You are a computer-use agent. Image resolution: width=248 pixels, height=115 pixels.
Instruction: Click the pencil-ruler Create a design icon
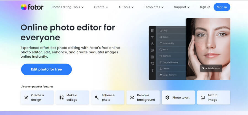click(26, 97)
